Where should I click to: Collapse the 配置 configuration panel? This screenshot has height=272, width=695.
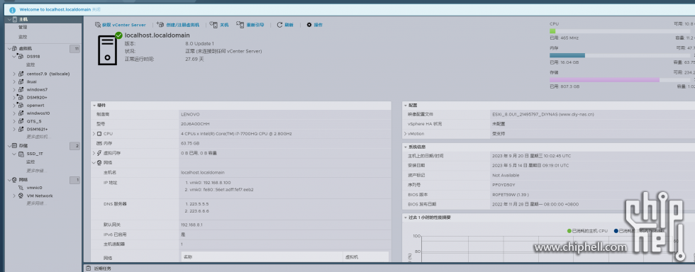[406, 106]
